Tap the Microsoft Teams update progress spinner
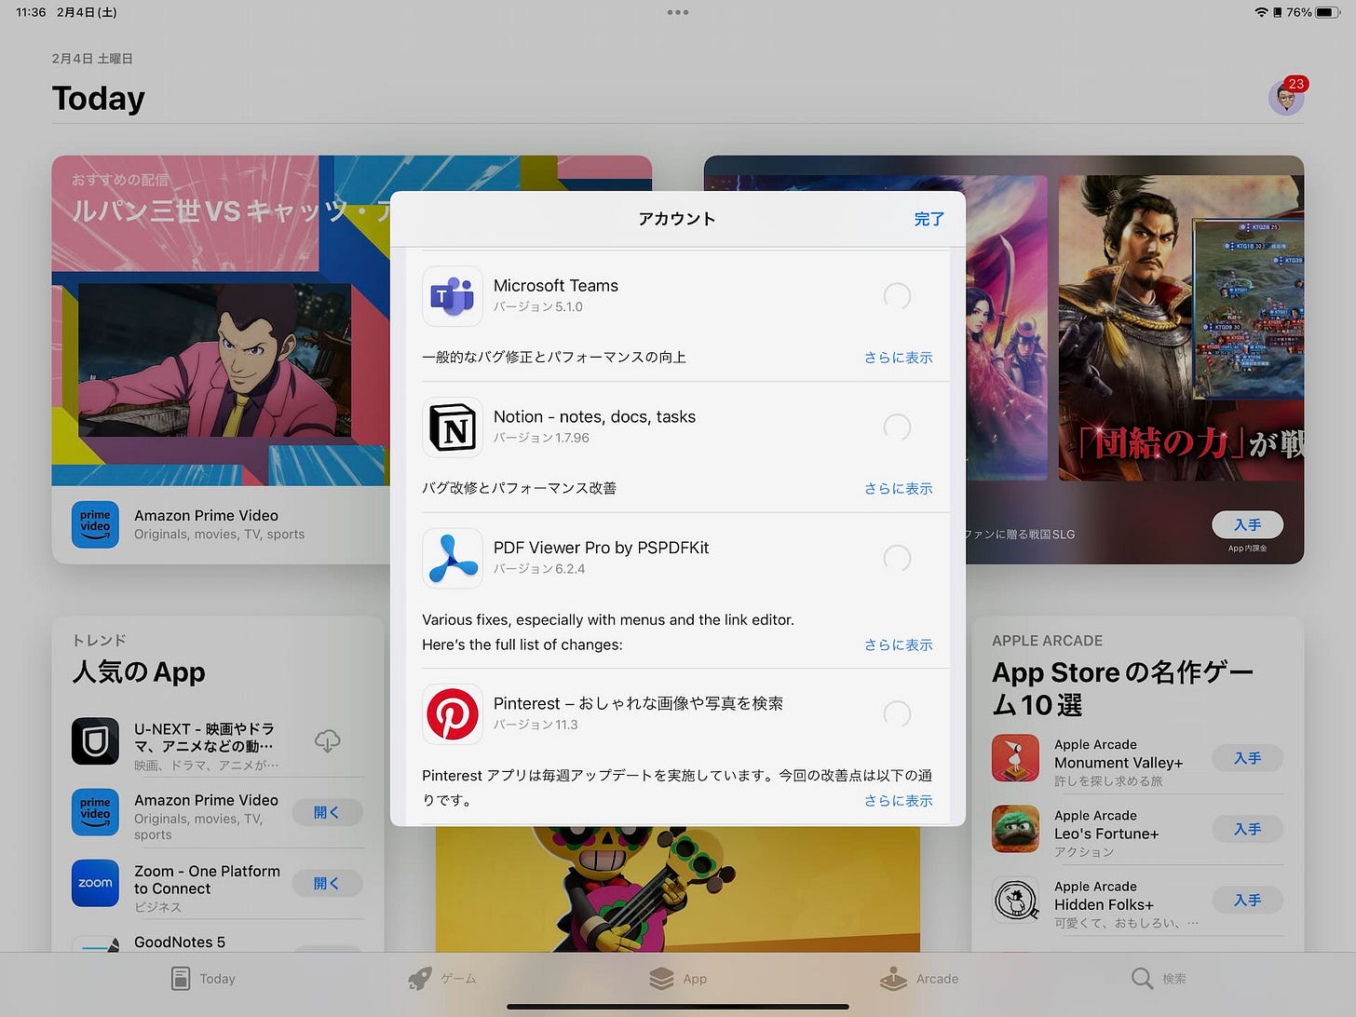 [x=897, y=296]
